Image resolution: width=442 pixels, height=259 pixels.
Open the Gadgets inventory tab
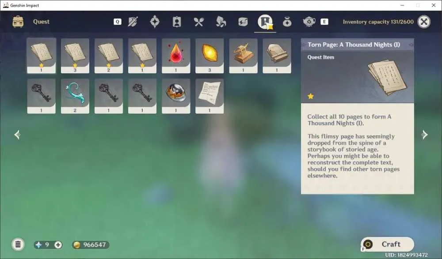pos(243,22)
